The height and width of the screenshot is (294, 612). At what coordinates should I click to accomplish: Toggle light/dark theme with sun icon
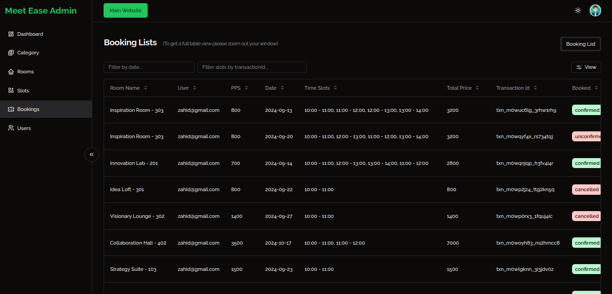click(577, 10)
